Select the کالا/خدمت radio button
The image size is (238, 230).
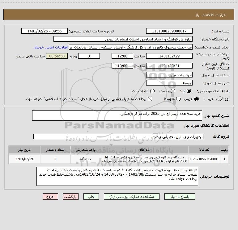point(152,91)
